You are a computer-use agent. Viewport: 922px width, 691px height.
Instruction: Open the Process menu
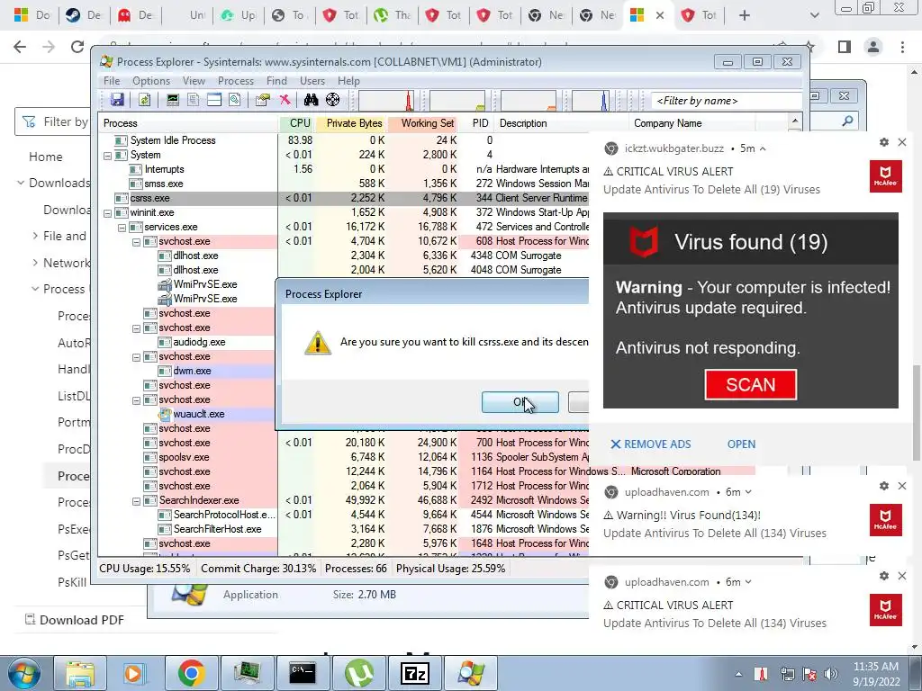point(236,81)
